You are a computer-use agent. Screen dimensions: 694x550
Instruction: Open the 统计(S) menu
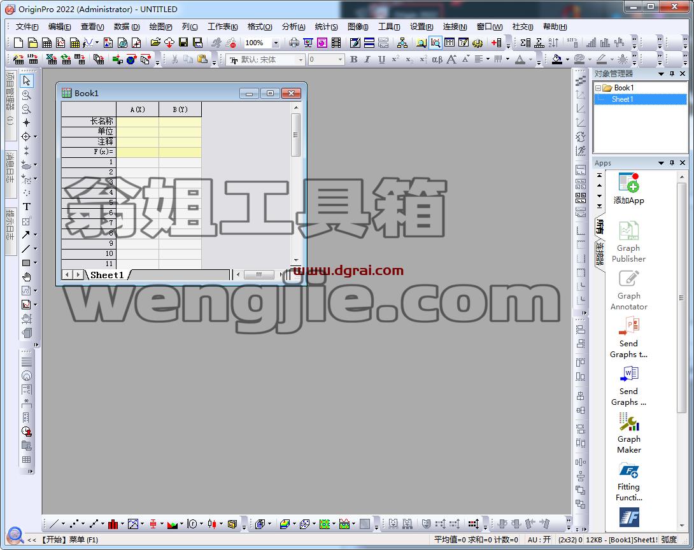(326, 27)
